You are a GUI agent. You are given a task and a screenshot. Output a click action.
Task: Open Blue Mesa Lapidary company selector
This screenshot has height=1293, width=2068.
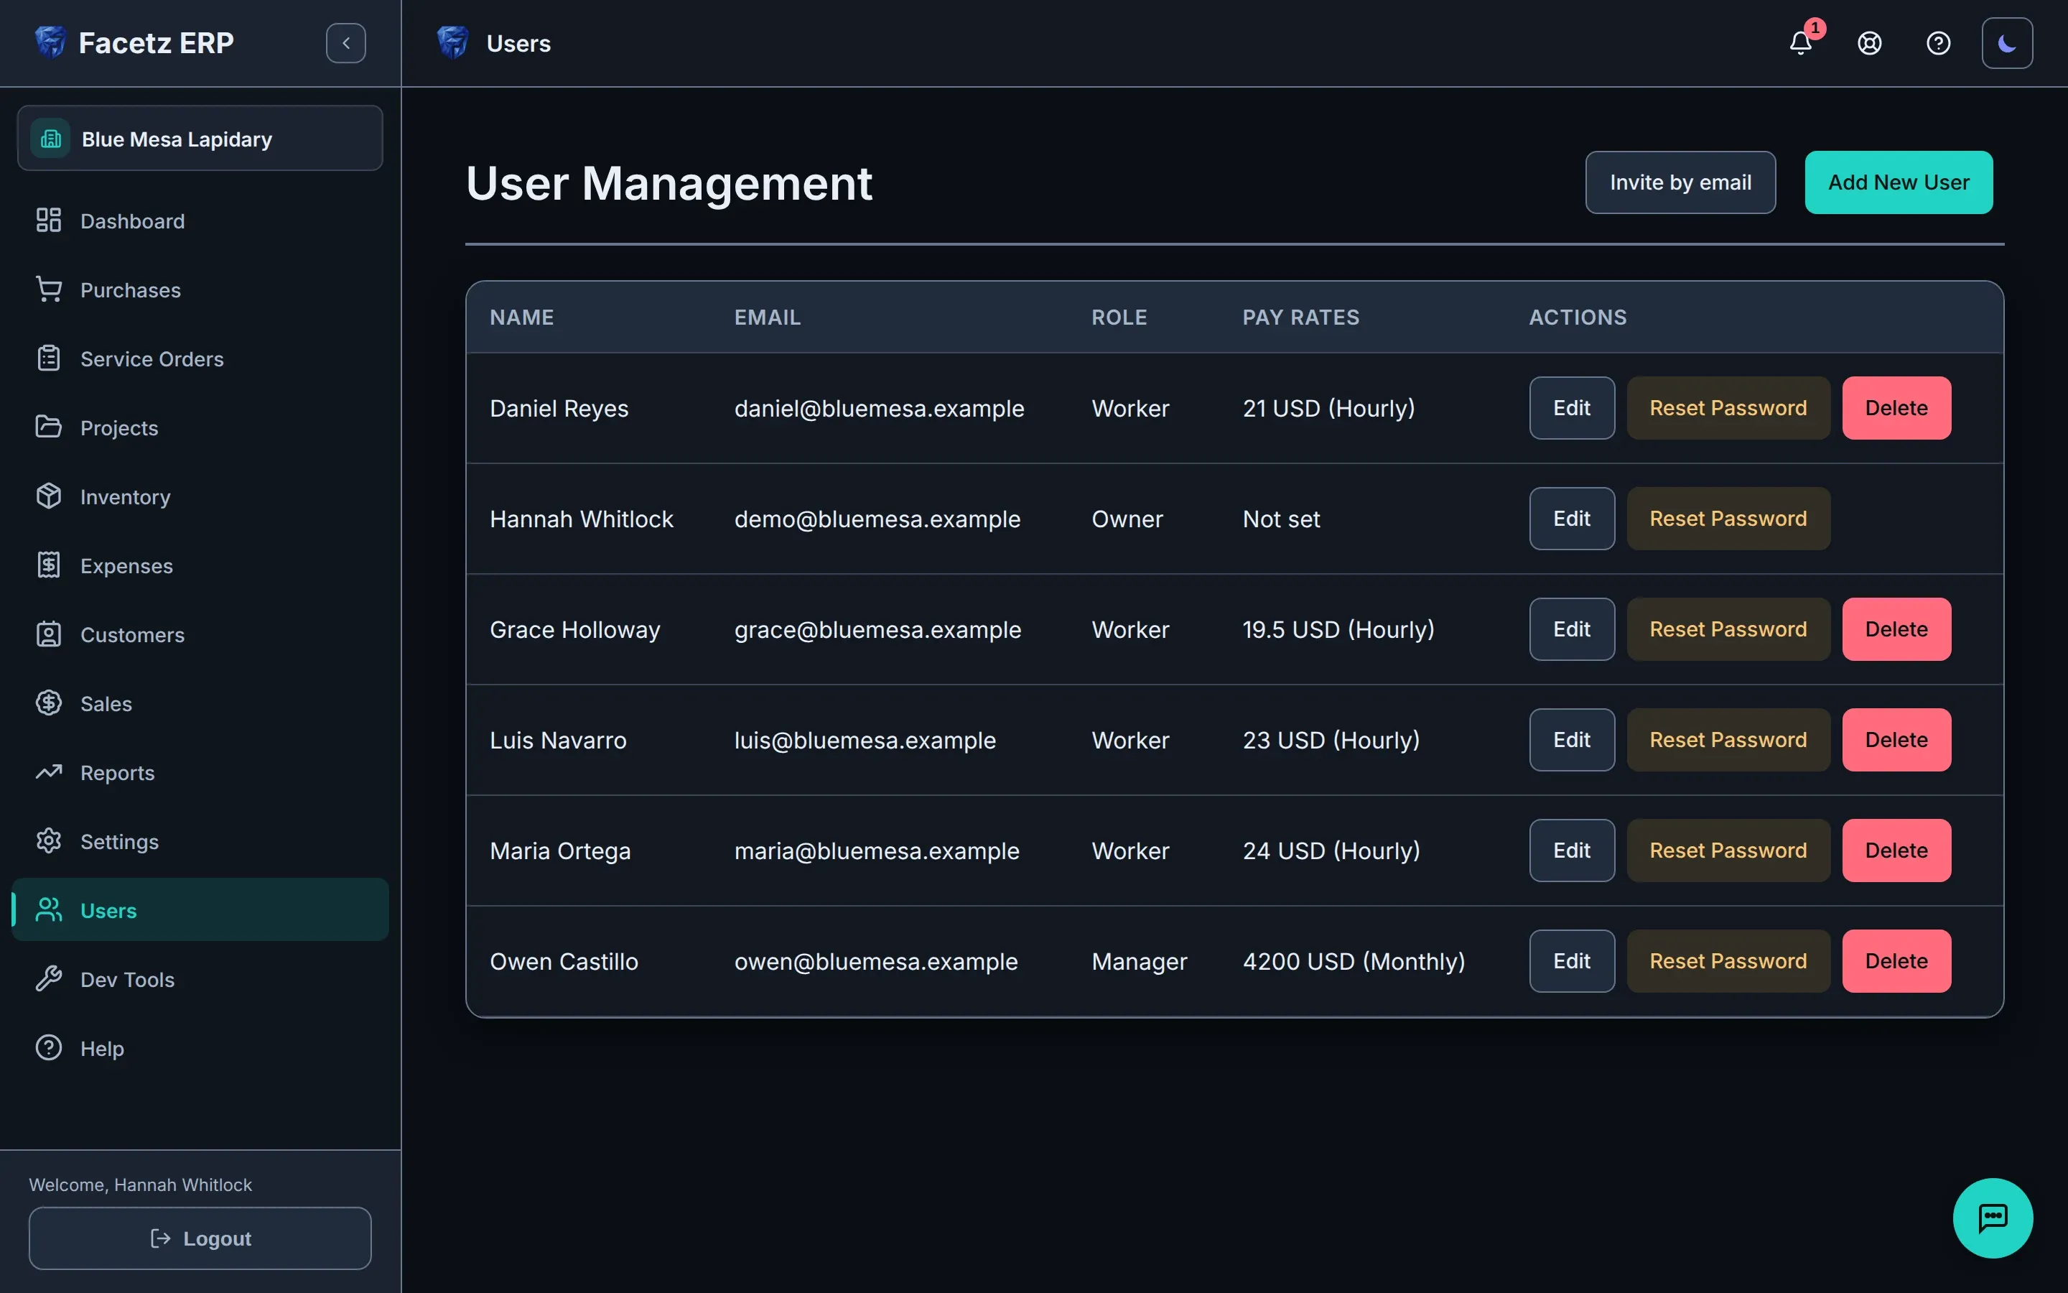coord(200,139)
